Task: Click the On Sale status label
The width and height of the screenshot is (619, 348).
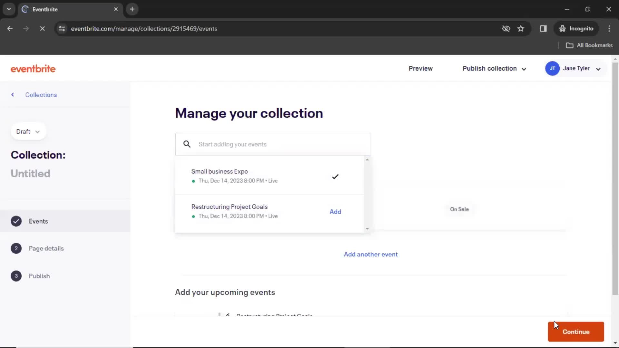Action: coord(459,209)
